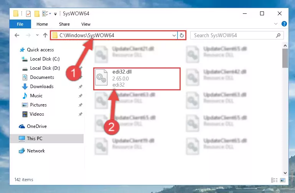Click the Network icon in sidebar
The height and width of the screenshot is (193, 295).
tap(22, 151)
